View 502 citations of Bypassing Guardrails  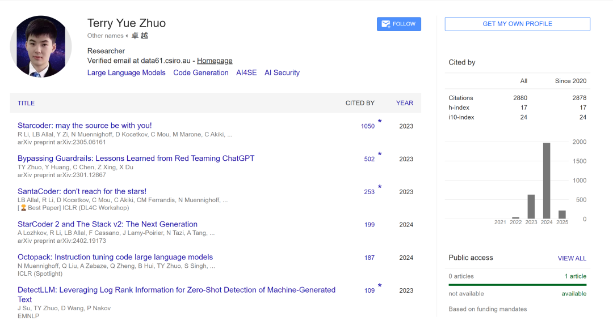369,159
